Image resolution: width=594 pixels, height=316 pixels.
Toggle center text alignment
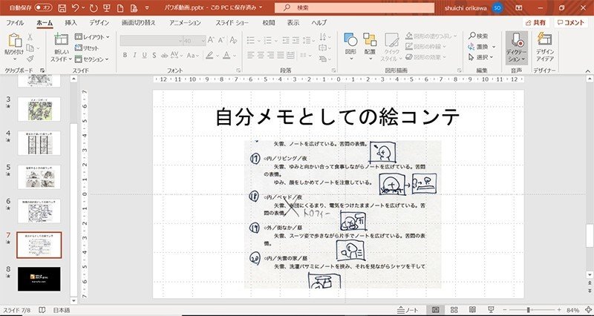click(x=261, y=55)
